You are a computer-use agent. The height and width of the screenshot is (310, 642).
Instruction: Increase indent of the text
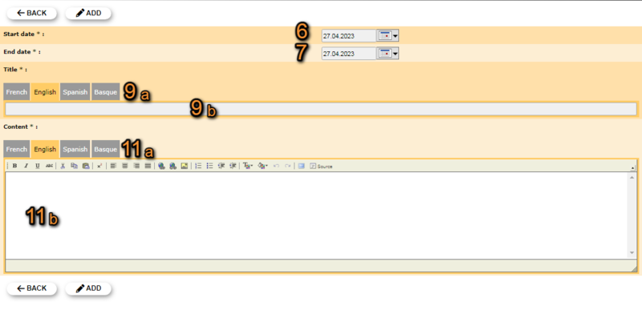[x=233, y=166]
